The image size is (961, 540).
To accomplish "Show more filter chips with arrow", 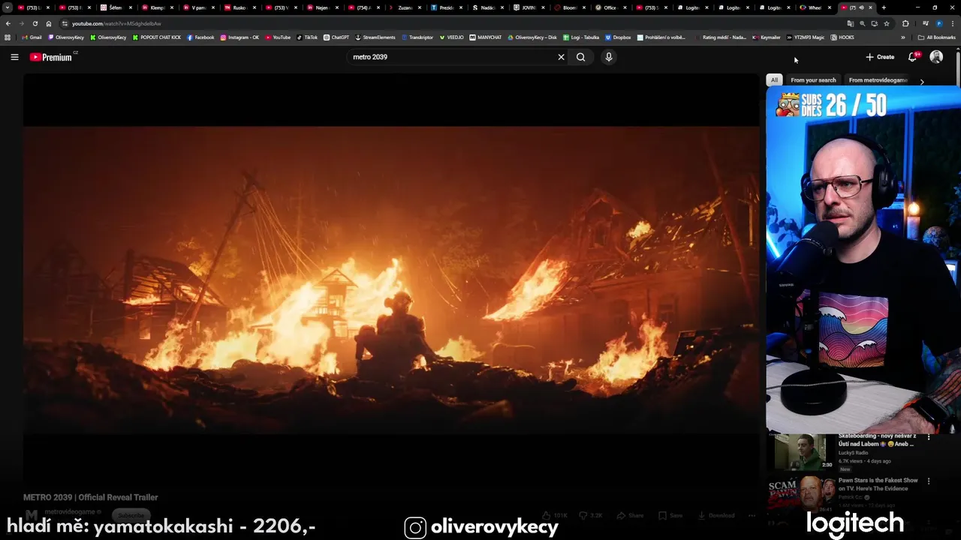I will coord(922,81).
